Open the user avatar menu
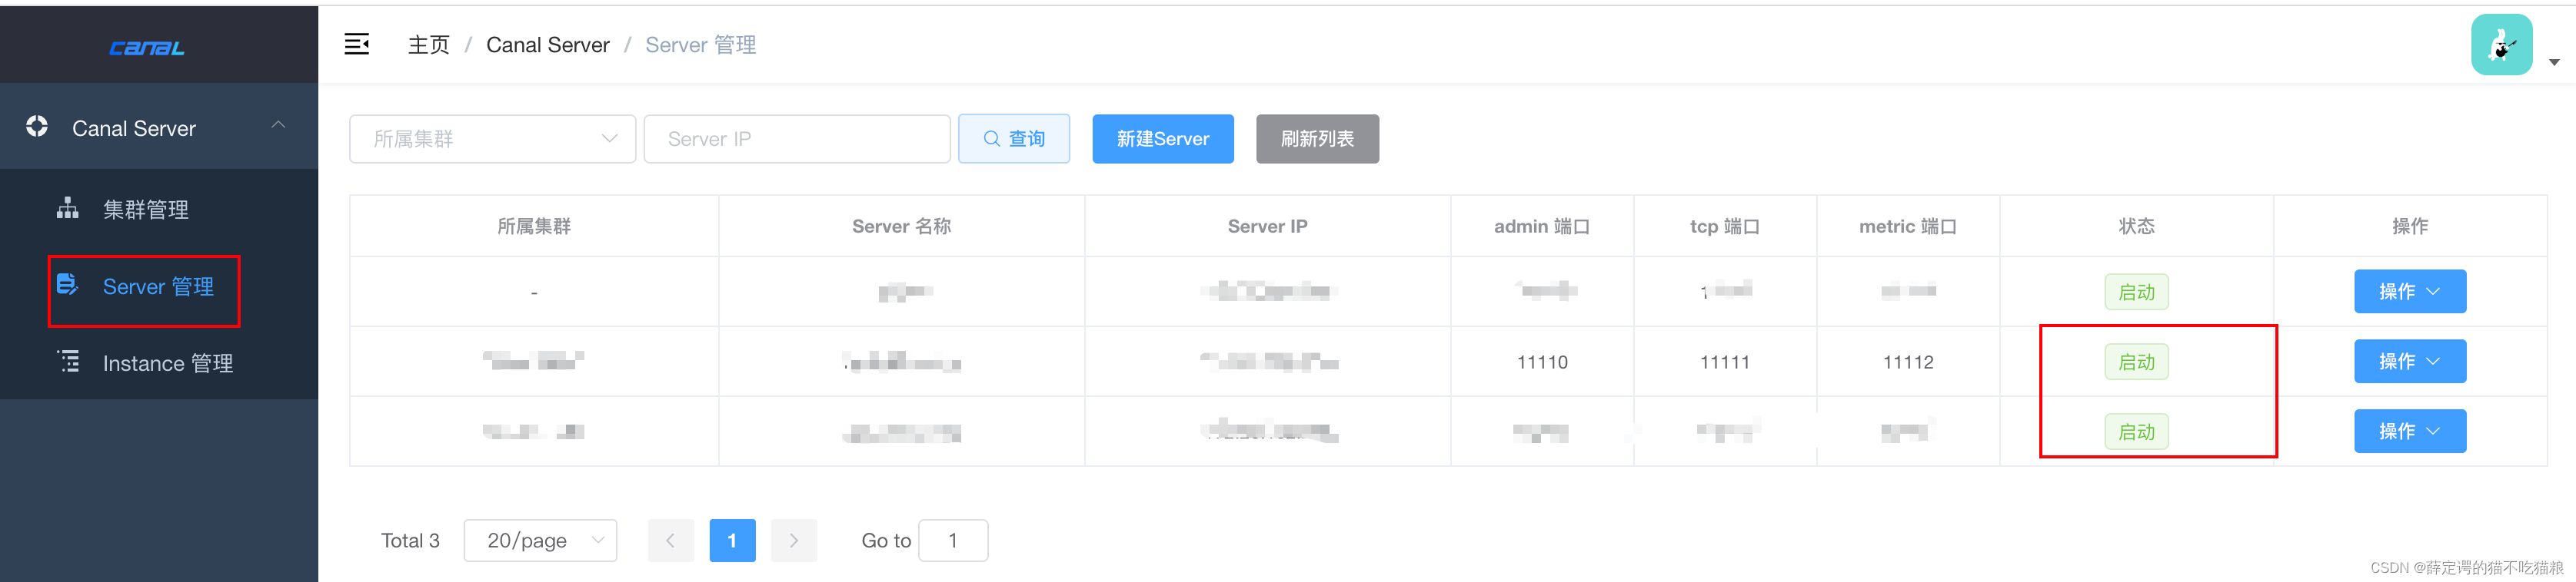 click(2501, 44)
